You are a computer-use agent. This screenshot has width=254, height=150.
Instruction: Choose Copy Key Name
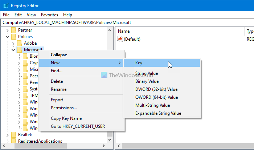[x=82, y=118]
